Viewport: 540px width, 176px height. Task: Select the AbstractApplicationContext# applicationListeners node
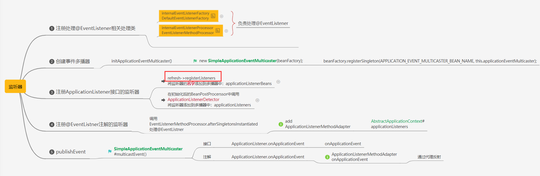(x=398, y=124)
